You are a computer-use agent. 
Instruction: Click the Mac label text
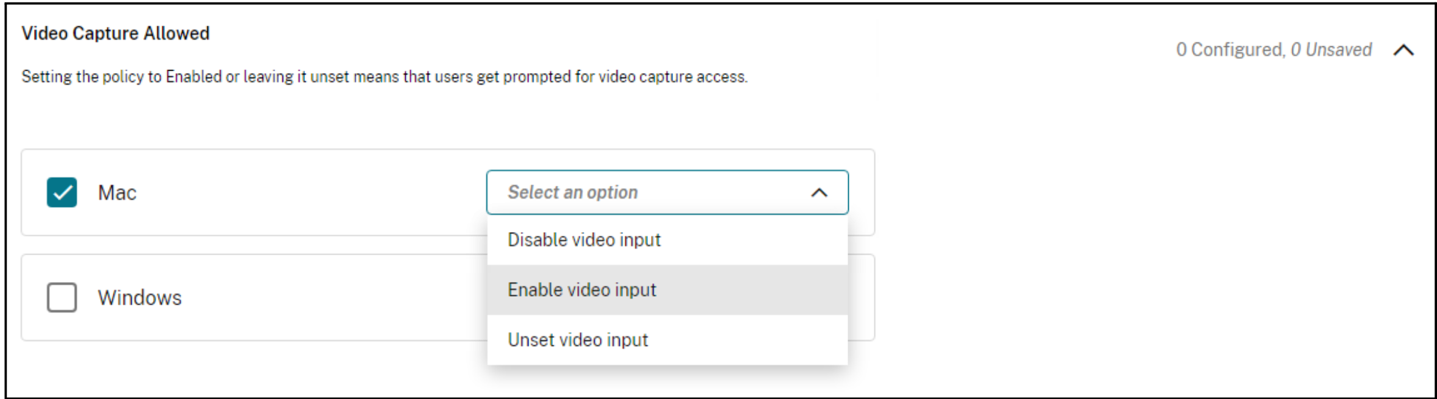[x=117, y=193]
